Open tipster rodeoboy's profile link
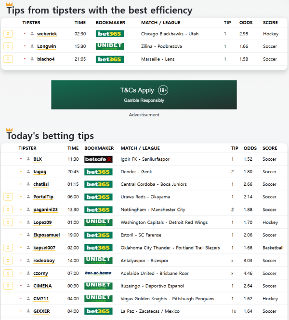289x320 pixels. coord(43,261)
